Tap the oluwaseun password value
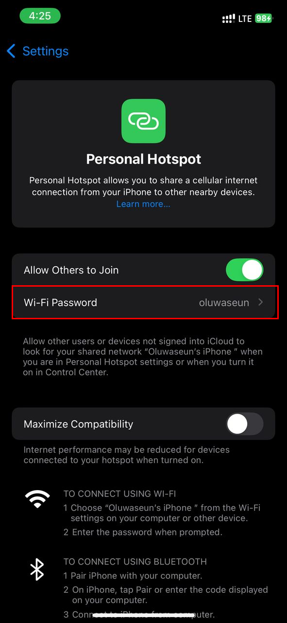The height and width of the screenshot is (623, 287). 224,302
